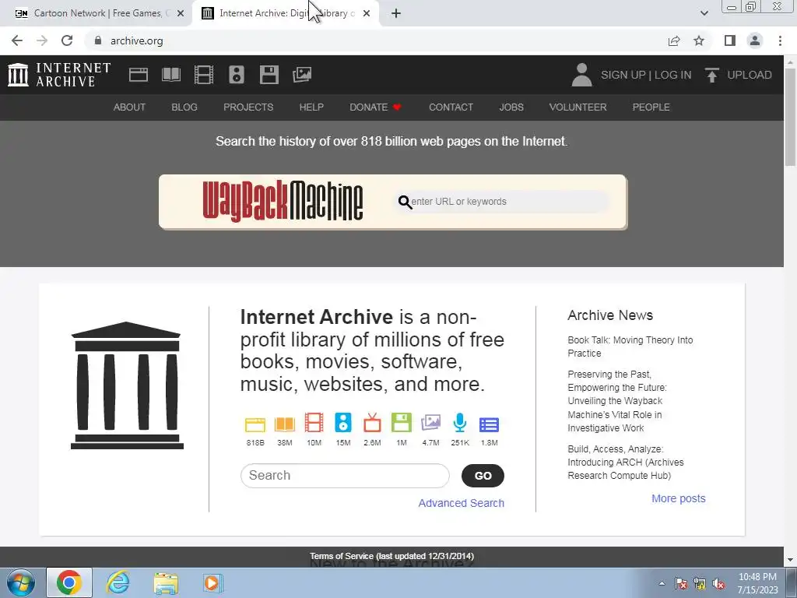Open the Video film icon in navbar

(x=204, y=75)
